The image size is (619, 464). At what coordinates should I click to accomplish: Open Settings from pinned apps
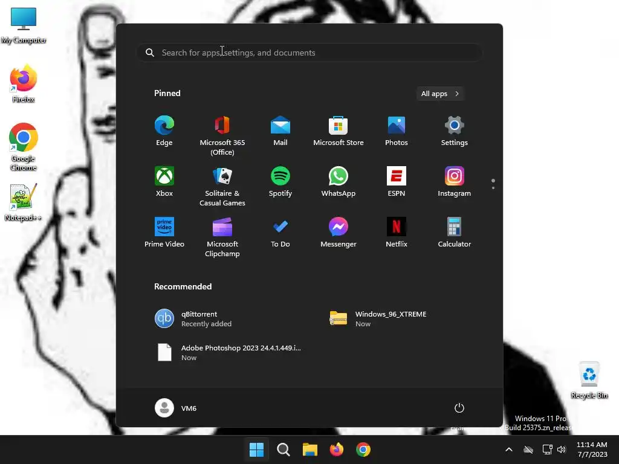click(455, 131)
